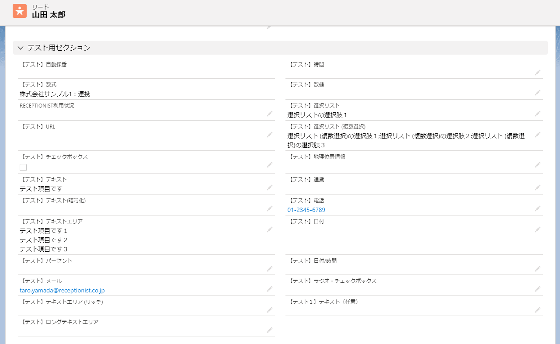Click pencil icon beside 【テスト】電話

click(x=537, y=209)
